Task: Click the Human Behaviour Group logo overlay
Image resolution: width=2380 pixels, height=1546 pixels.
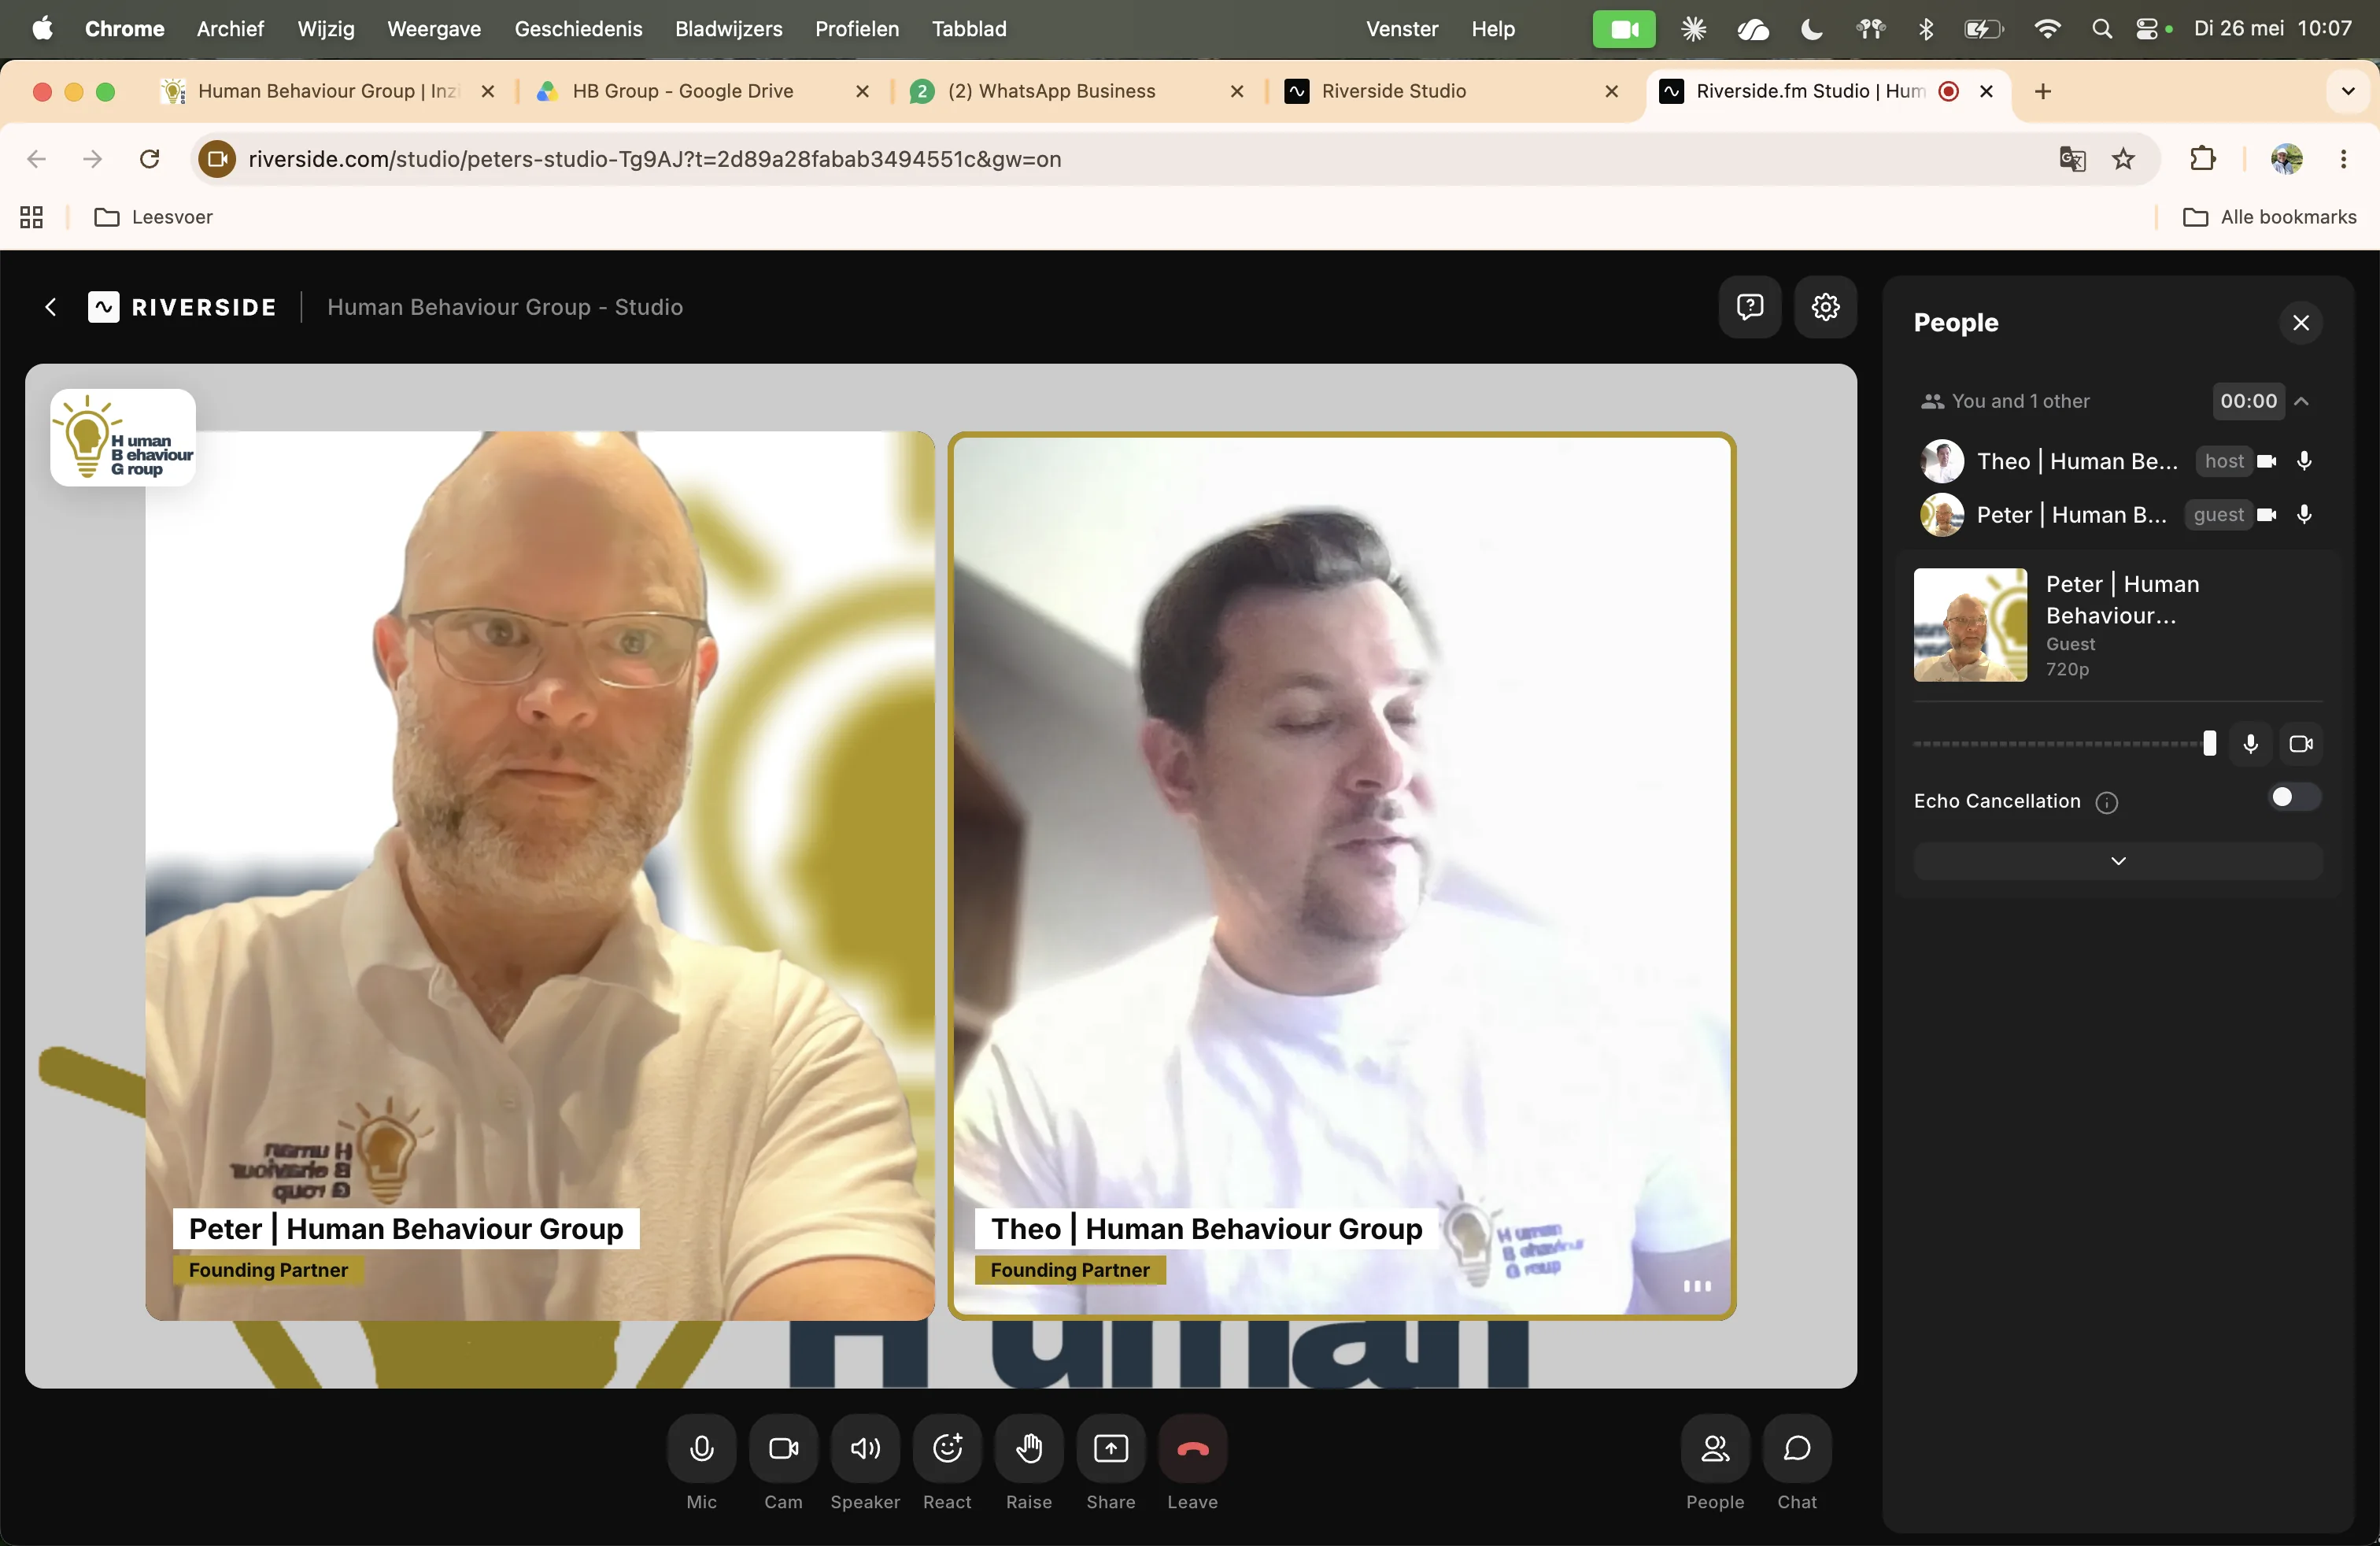Action: pos(123,438)
